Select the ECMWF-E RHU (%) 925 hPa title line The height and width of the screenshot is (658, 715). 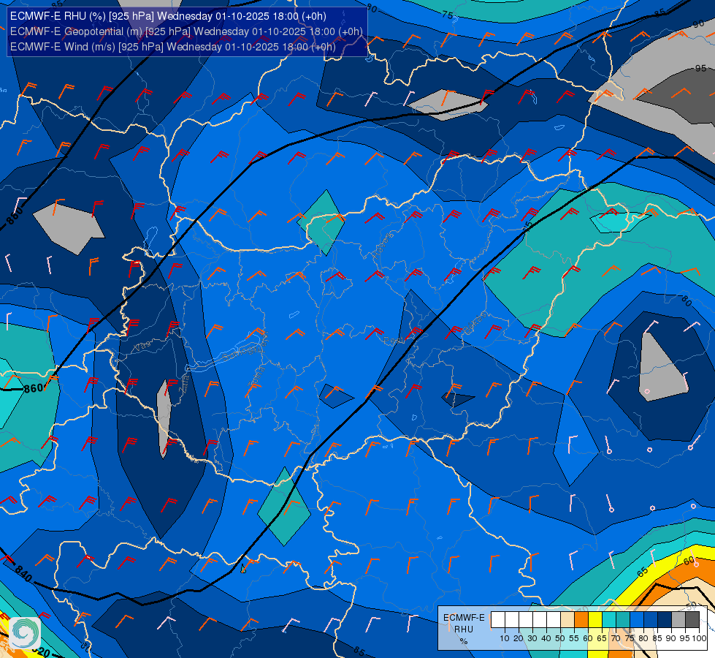pos(168,16)
